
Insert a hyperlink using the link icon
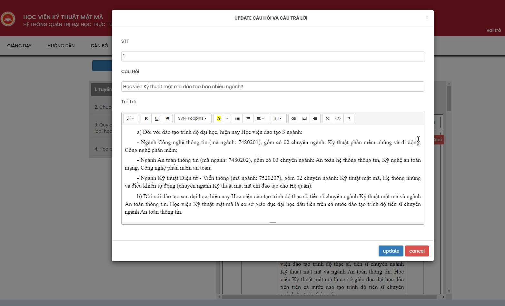(294, 118)
